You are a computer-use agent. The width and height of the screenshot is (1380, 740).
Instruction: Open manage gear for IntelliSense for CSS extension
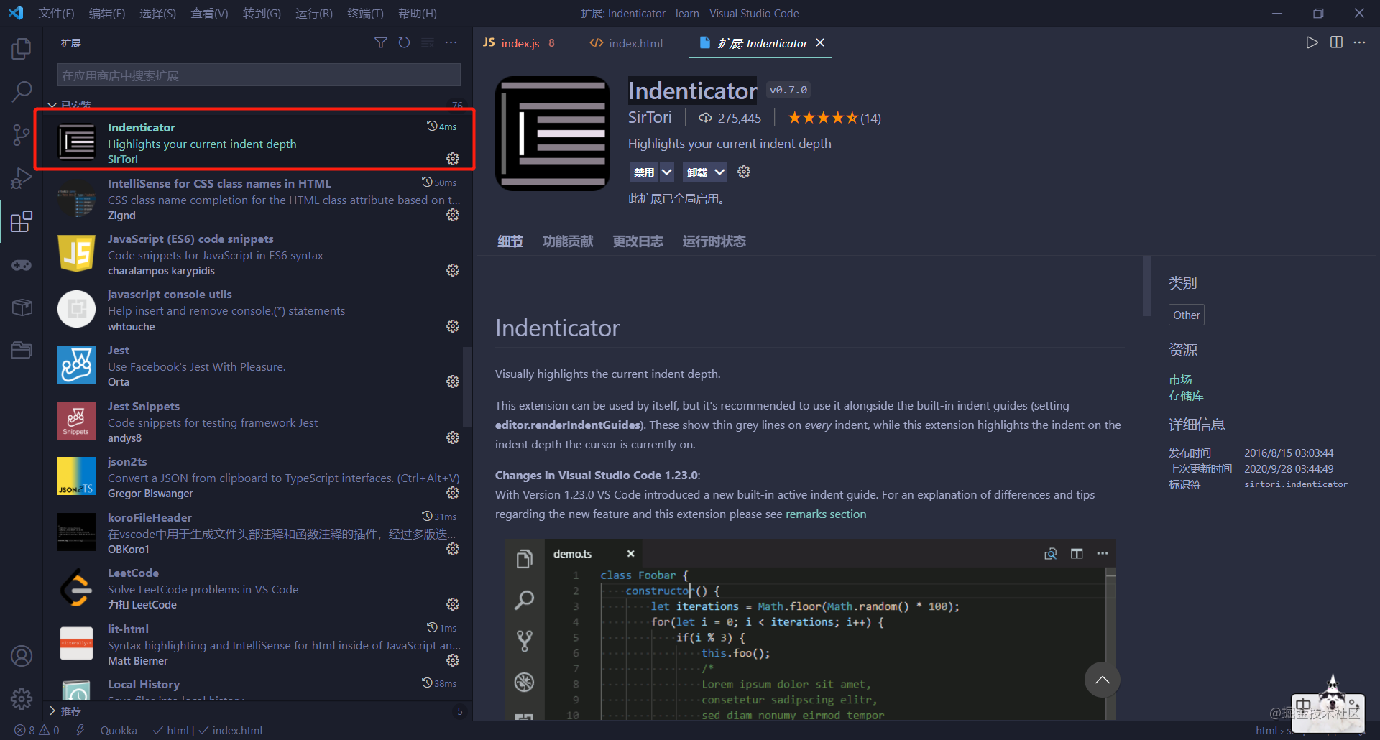point(453,215)
